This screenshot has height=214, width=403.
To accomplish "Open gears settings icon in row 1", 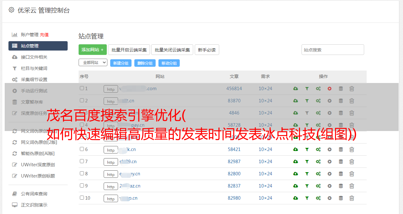I will click(x=318, y=89).
